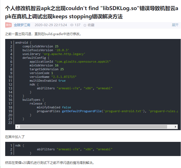Click the horizontal scrollbar thumb in code block
This screenshot has height=168, width=181.
click(93, 127)
